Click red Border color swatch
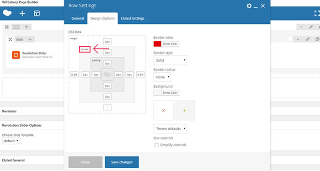The width and height of the screenshot is (320, 171). (x=157, y=44)
